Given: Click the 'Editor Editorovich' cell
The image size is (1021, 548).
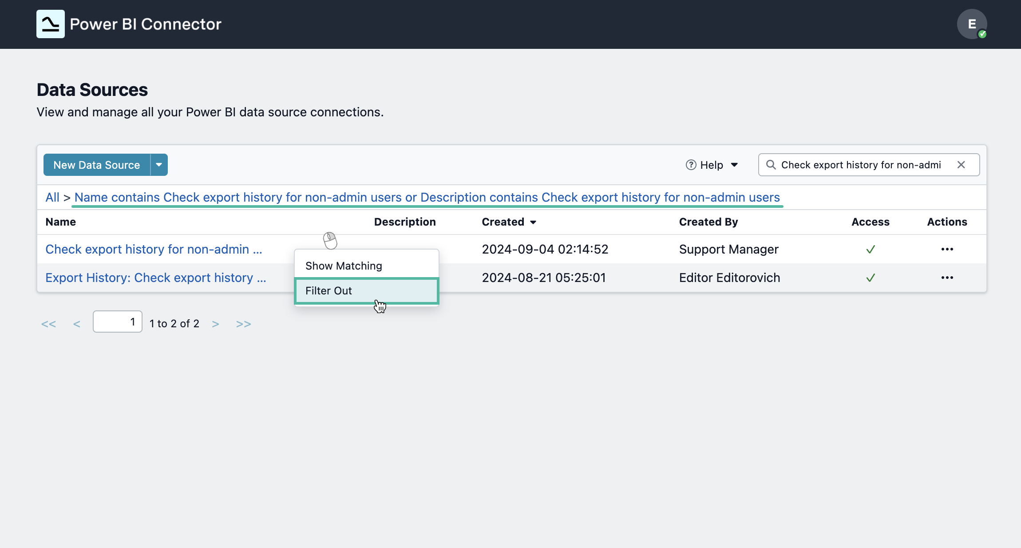Looking at the screenshot, I should [x=729, y=278].
